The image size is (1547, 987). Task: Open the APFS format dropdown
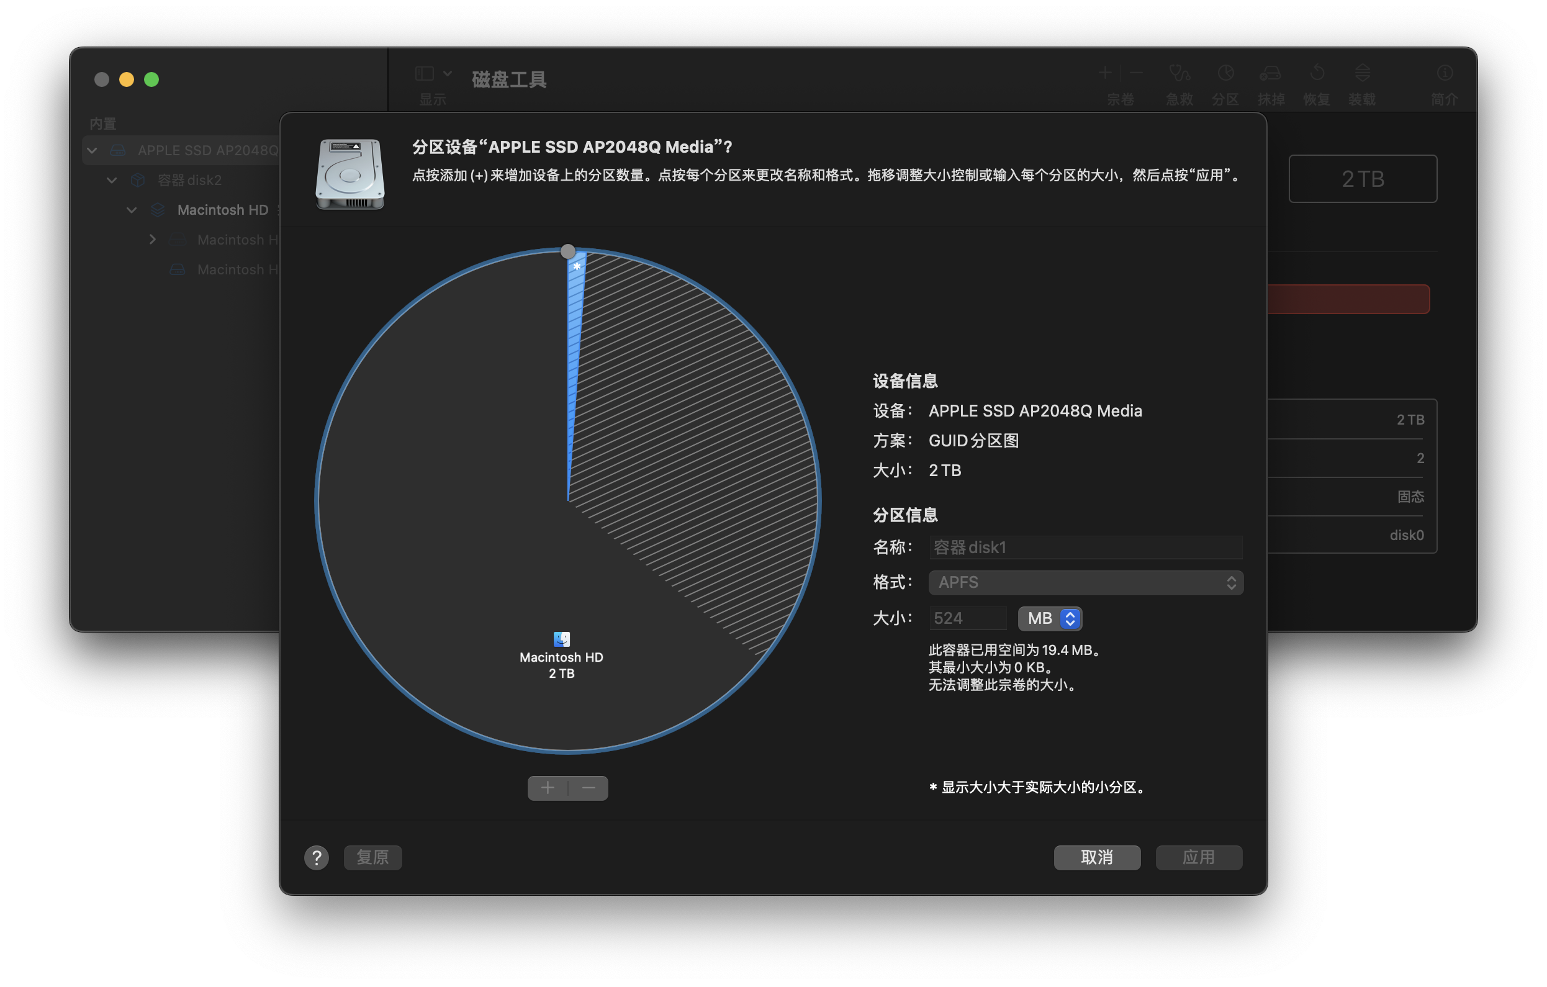pyautogui.click(x=1086, y=582)
